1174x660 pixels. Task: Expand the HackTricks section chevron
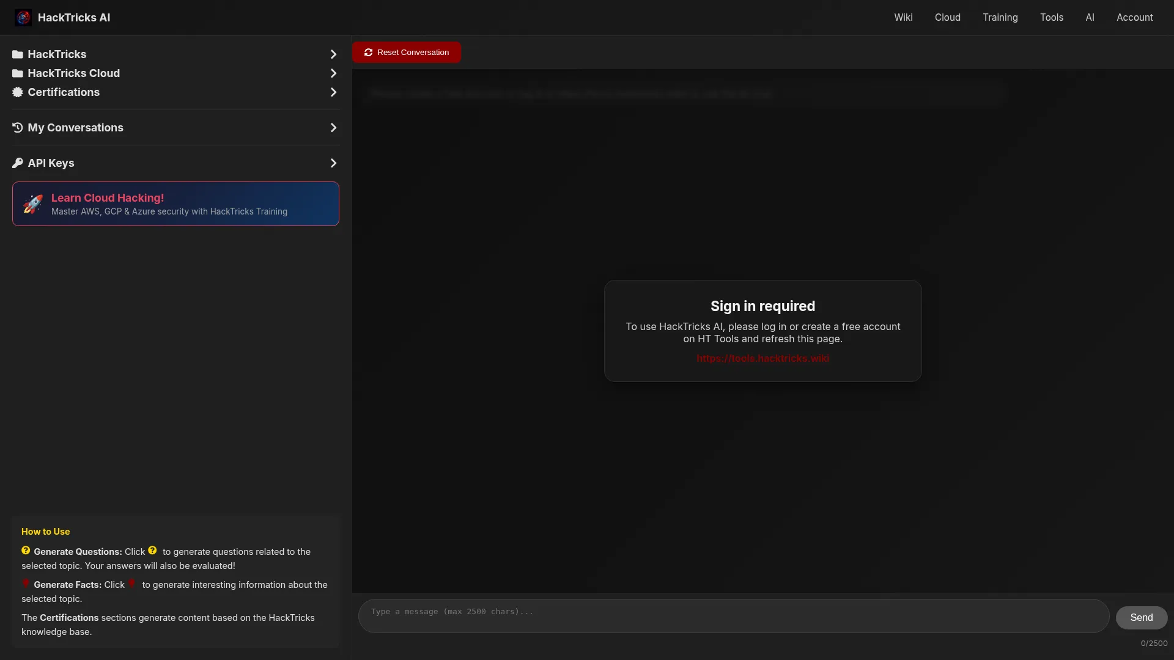333,54
